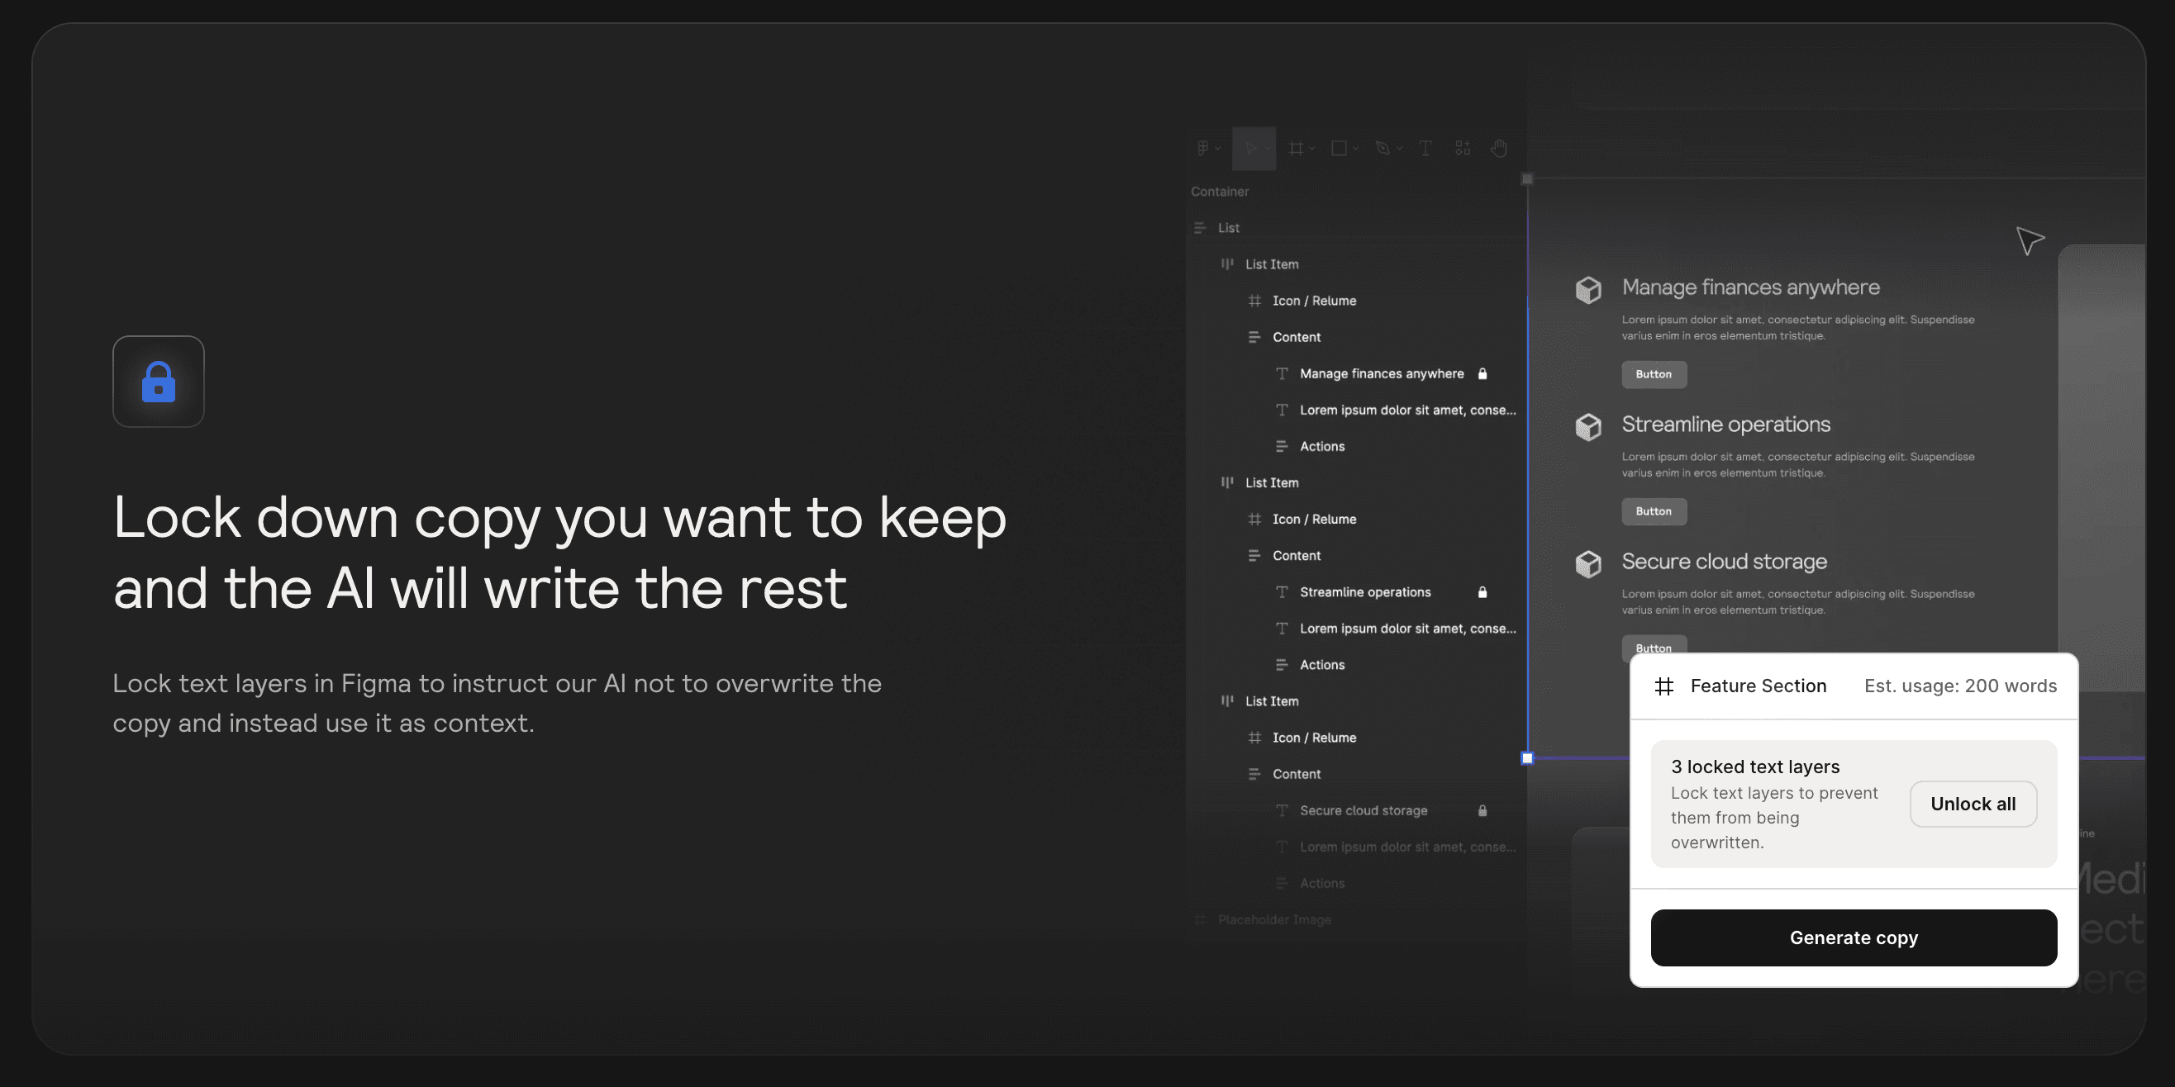Image resolution: width=2175 pixels, height=1087 pixels.
Task: Click the frame/container tool icon
Action: tap(1294, 149)
